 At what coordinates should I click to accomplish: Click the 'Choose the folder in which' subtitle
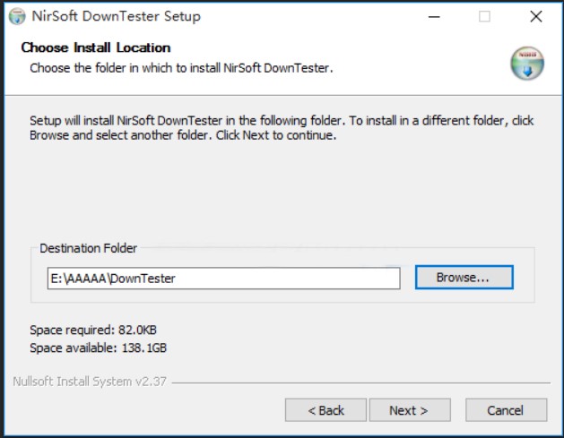pyautogui.click(x=181, y=67)
